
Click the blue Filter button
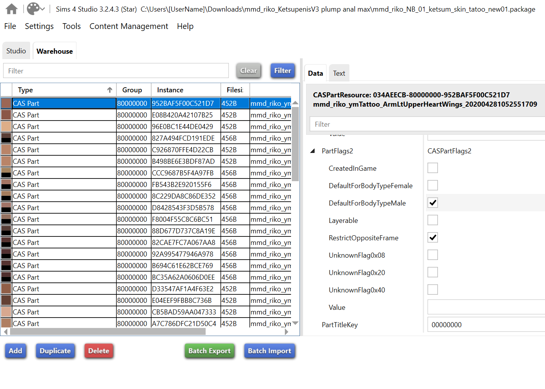[x=283, y=71]
